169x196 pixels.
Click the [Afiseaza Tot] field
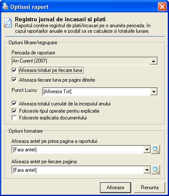(x=100, y=91)
